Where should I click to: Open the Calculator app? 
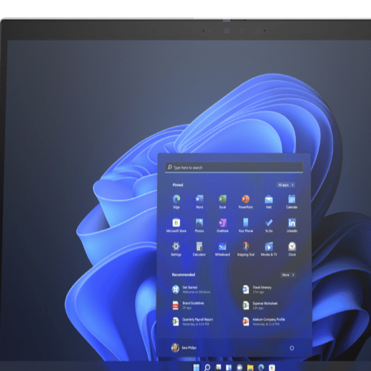click(199, 249)
